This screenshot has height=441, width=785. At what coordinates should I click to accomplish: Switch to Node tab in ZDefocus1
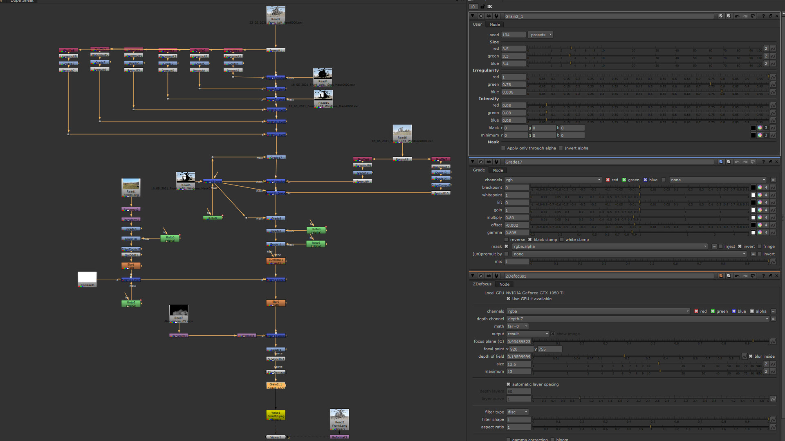pyautogui.click(x=504, y=284)
